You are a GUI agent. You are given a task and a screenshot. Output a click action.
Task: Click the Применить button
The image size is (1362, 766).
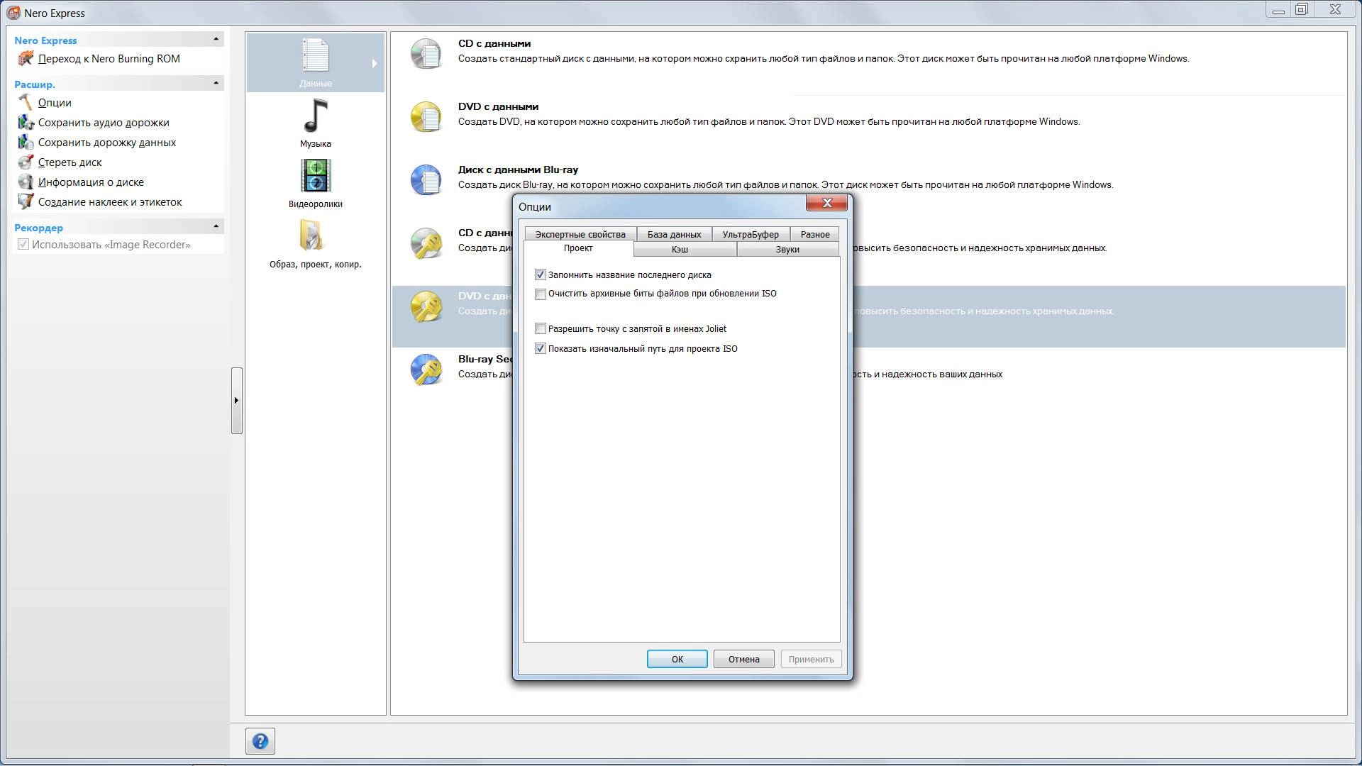tap(811, 659)
